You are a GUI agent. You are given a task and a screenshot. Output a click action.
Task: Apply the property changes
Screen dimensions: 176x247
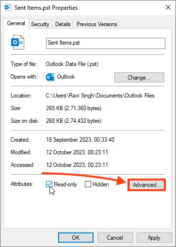[x=154, y=238]
